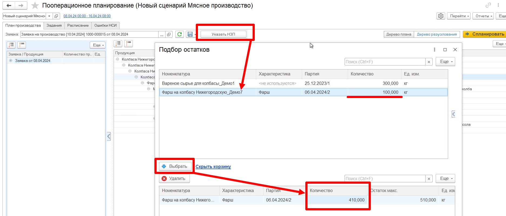Viewport: 506px width, 216px height.
Task: Click the blue floppy disk save icon
Action: (x=190, y=34)
